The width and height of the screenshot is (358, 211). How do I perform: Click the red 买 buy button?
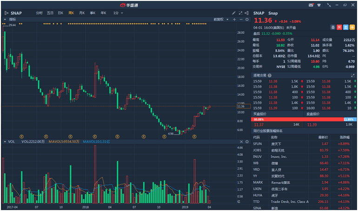pos(339,27)
